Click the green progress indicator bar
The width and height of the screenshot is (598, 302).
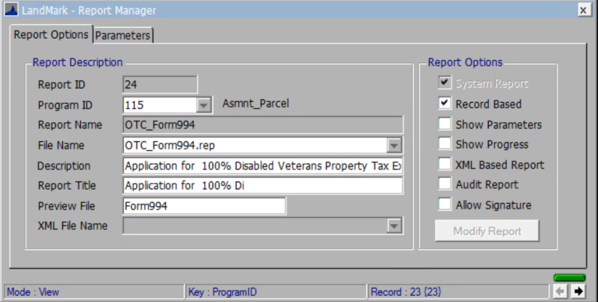569,278
